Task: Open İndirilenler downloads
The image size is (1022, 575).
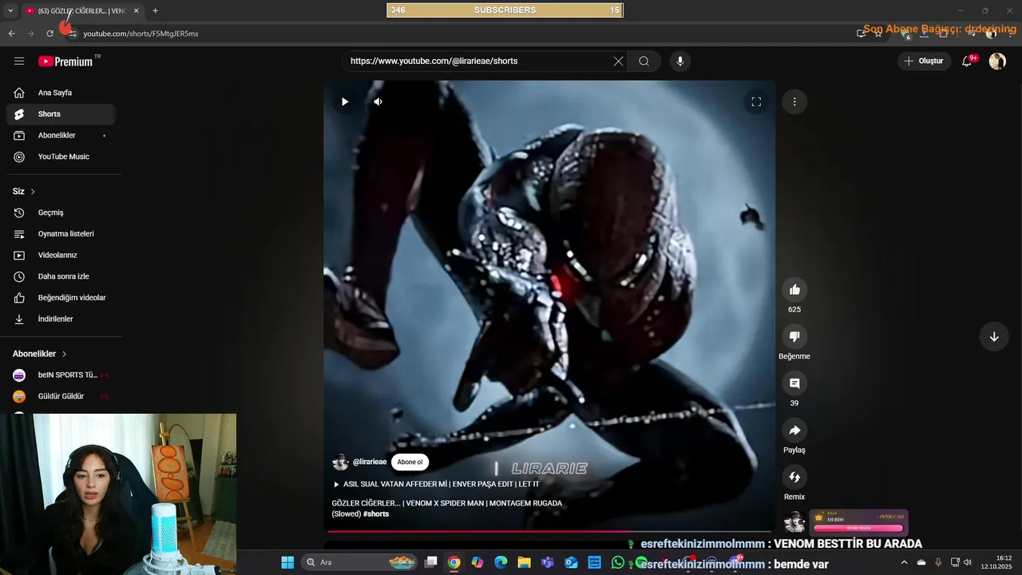Action: [x=61, y=319]
